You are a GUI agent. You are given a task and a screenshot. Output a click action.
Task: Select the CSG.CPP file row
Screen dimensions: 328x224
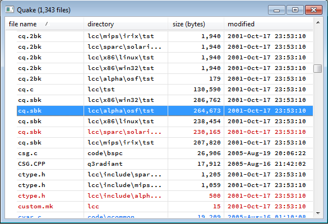pos(165,164)
